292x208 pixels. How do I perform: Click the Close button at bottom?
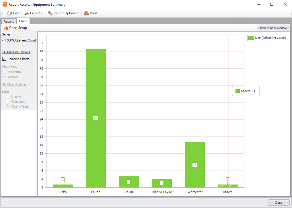pos(279,203)
